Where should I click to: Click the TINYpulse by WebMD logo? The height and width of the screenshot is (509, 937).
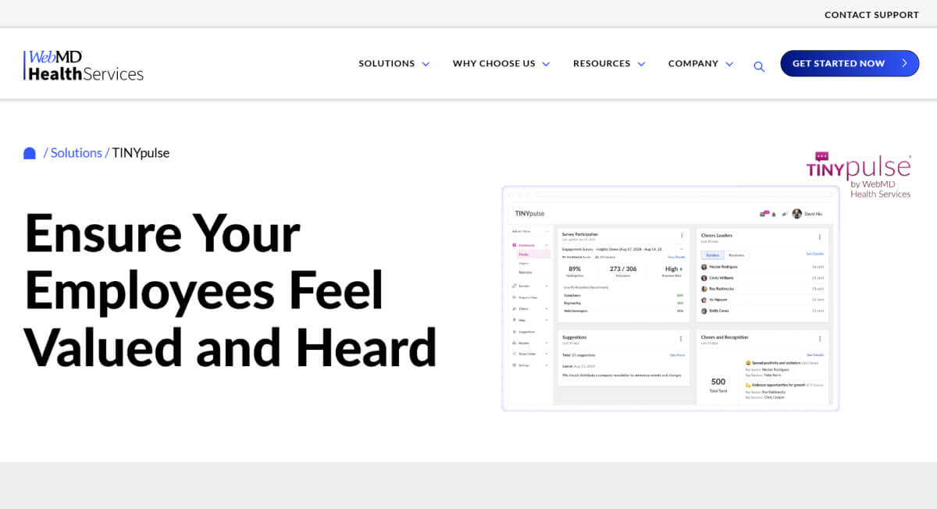(x=858, y=175)
